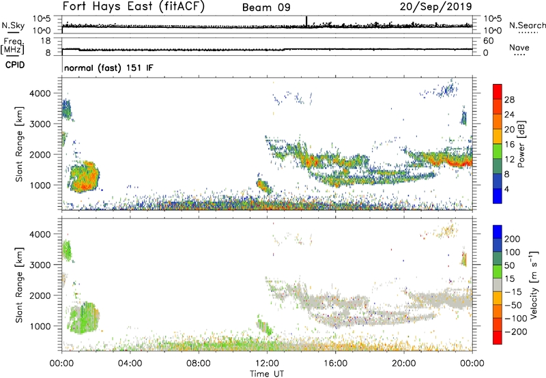Image resolution: width=546 pixels, height=378 pixels.
Task: Click the 'N.Search' legend label
Action: tap(528, 25)
